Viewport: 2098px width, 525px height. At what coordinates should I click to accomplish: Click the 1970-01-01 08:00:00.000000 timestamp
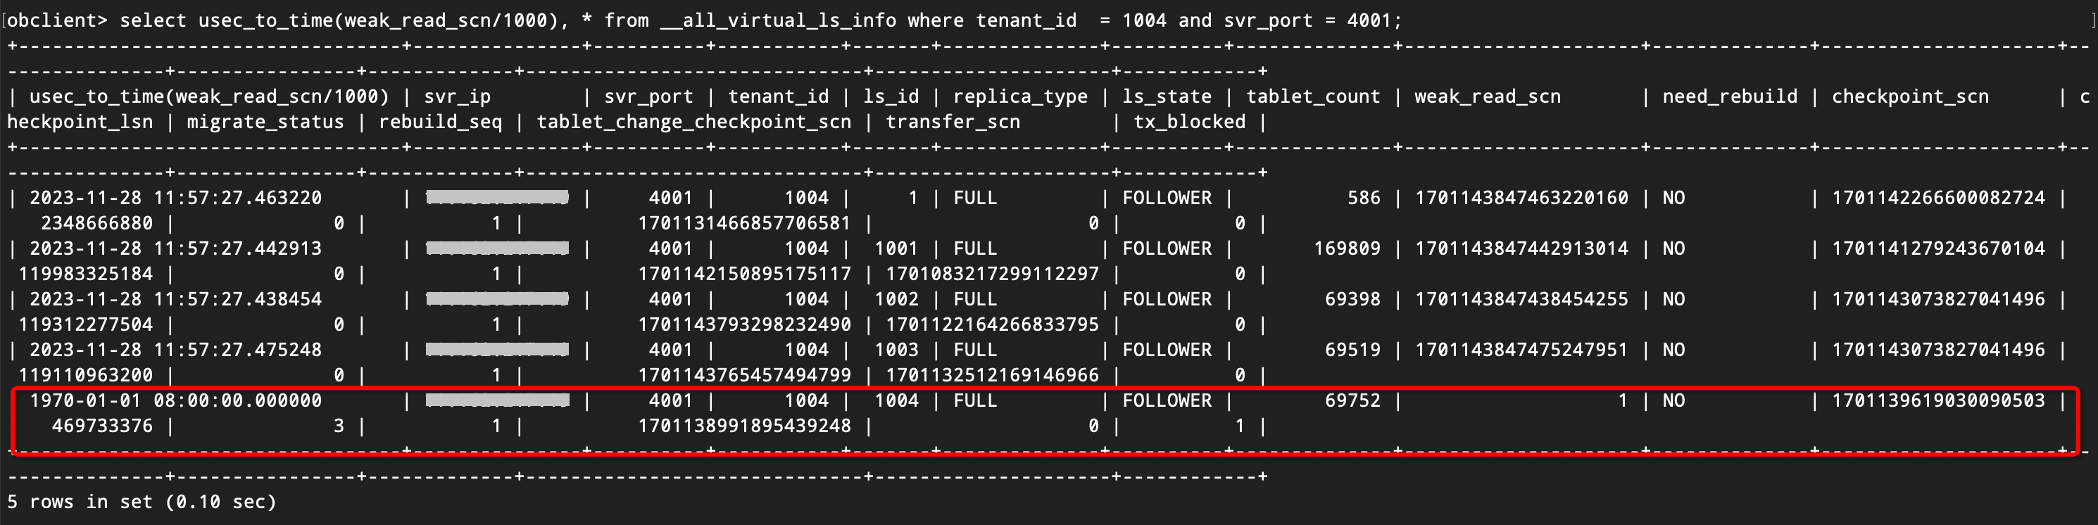pos(176,400)
